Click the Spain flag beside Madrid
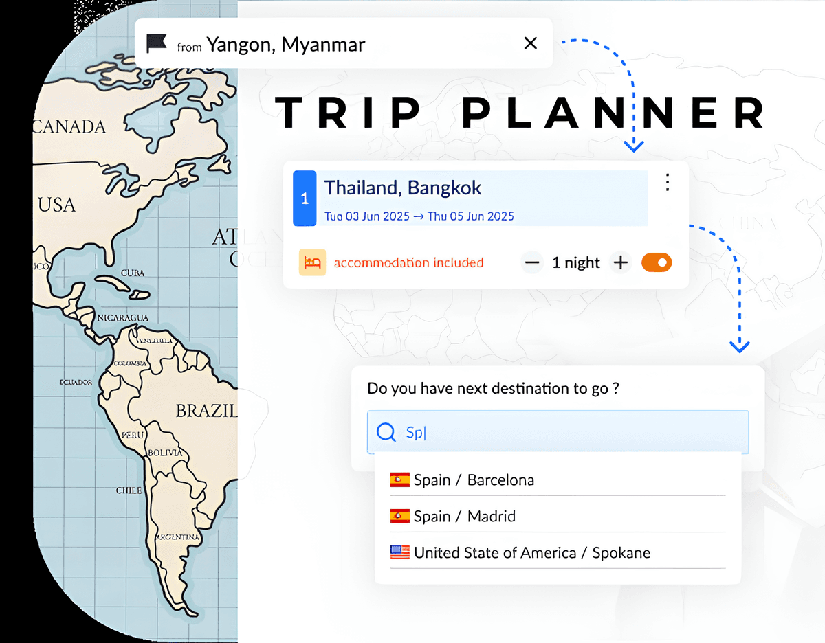 tap(400, 516)
